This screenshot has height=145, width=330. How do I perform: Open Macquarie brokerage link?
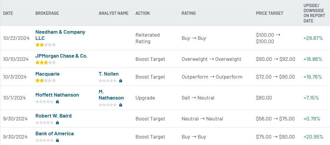pyautogui.click(x=47, y=74)
